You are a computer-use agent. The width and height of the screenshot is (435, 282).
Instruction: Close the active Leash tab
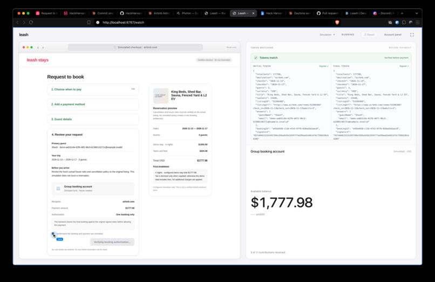[253, 13]
